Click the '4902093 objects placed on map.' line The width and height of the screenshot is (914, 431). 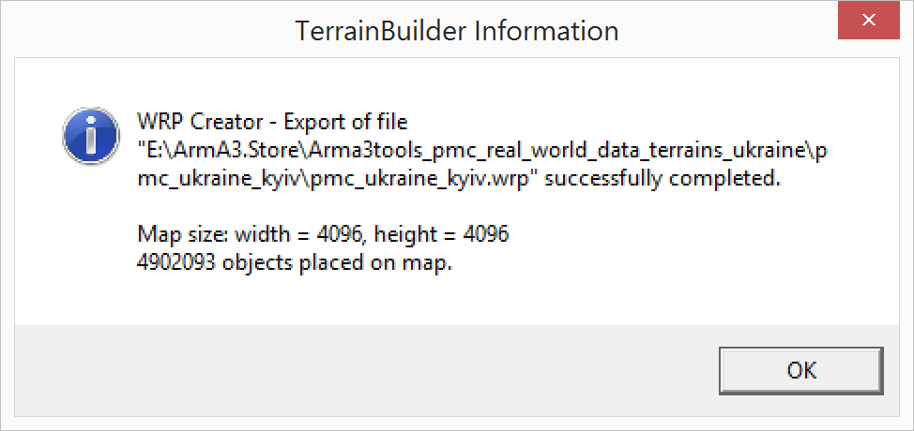pyautogui.click(x=295, y=263)
